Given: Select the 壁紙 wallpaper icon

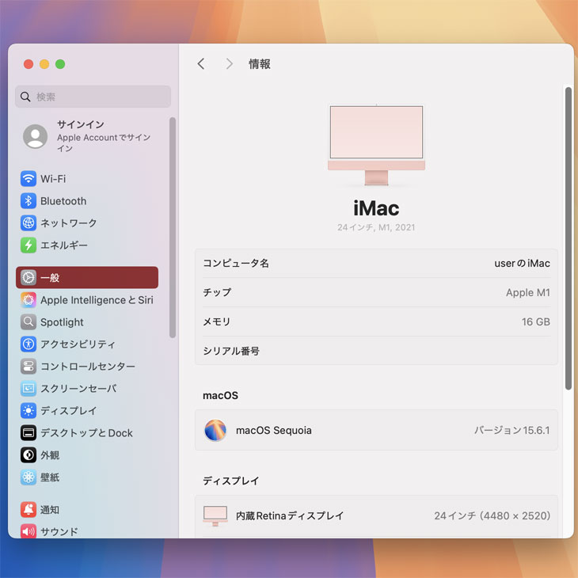Looking at the screenshot, I should [x=29, y=477].
